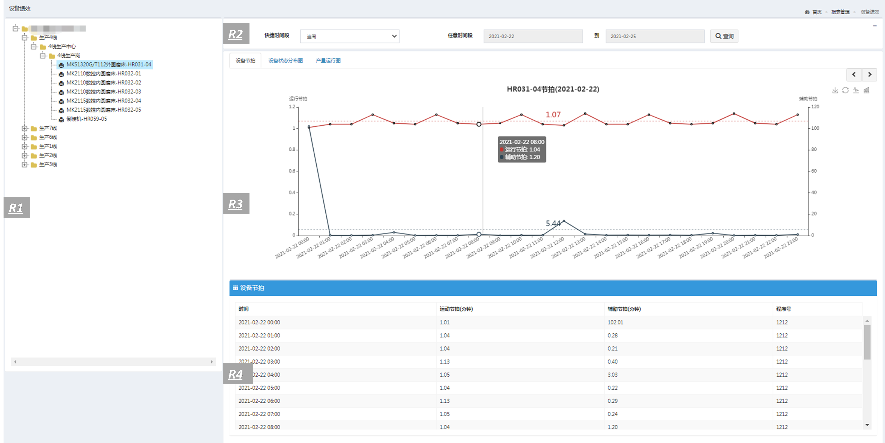Go to next day chart arrow
Image resolution: width=885 pixels, height=443 pixels.
pos(870,74)
